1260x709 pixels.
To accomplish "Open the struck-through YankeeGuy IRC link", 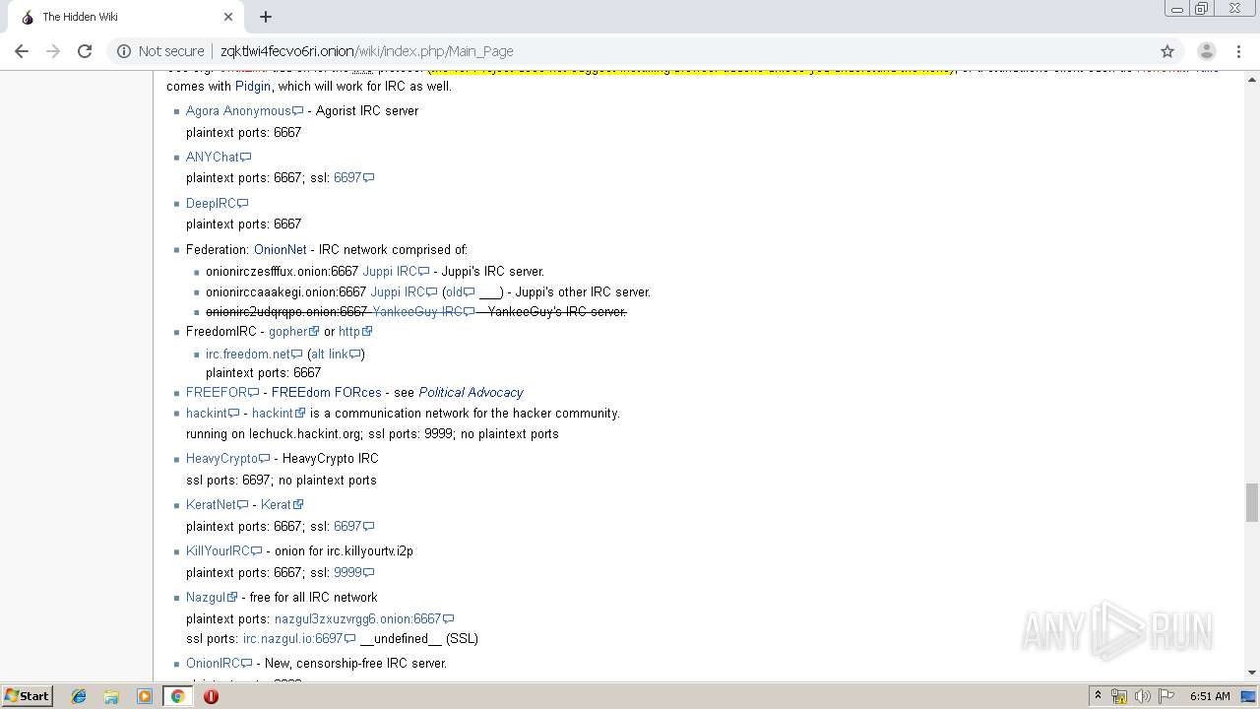I will pyautogui.click(x=423, y=312).
